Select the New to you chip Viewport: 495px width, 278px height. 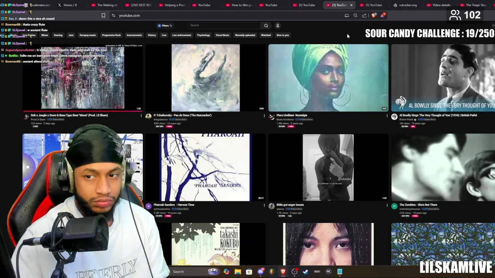point(283,35)
